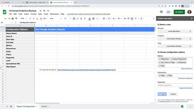The width and height of the screenshot is (194, 109).
Task: Insert a comment from the toolbar
Action: click(129, 18)
